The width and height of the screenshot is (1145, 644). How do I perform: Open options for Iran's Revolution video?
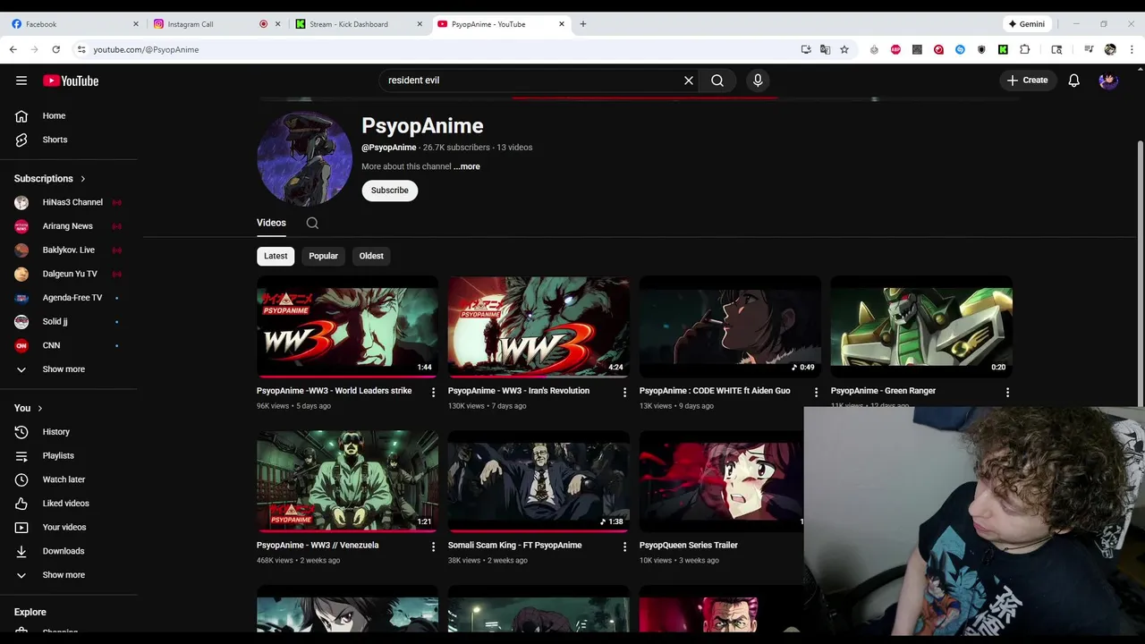624,392
